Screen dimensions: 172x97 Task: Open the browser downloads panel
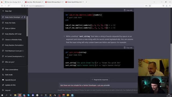tap(167, 6)
